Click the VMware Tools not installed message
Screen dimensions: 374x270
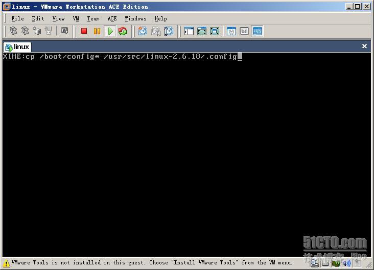click(x=152, y=263)
